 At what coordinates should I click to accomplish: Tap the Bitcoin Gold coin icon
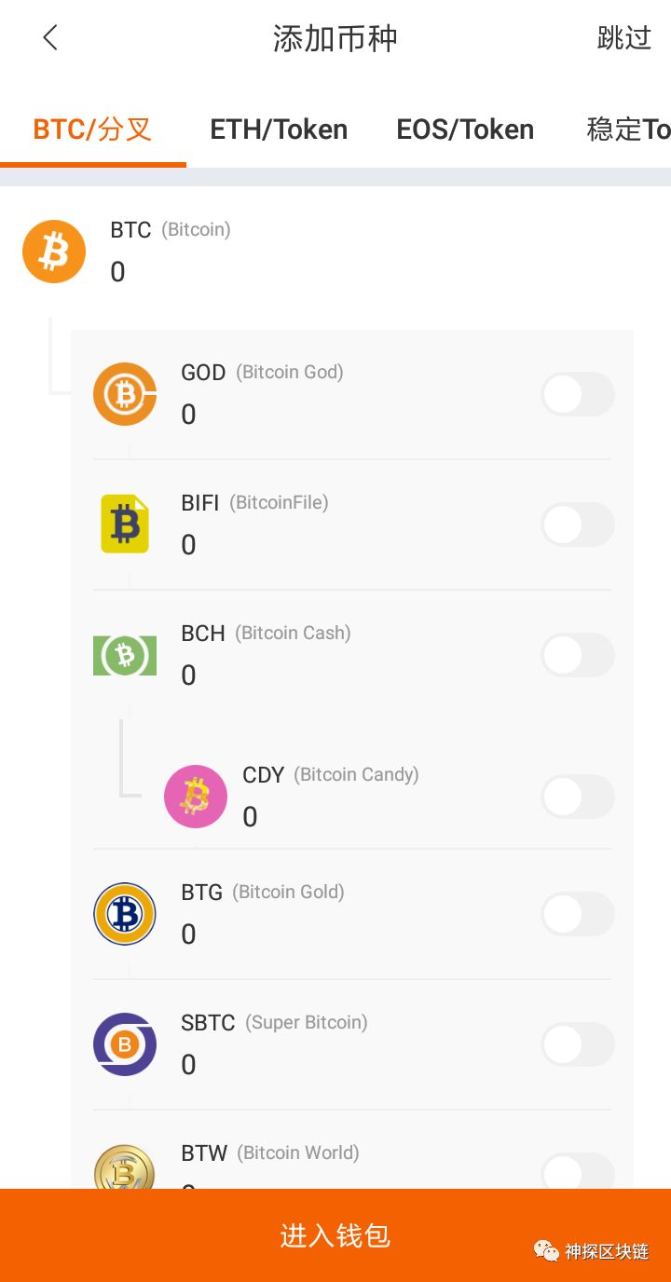125,914
